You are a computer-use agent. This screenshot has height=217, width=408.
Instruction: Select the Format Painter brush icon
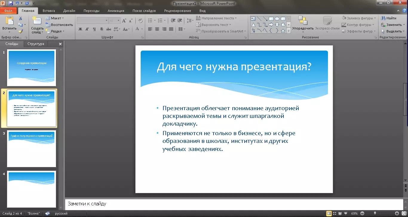coord(21,31)
